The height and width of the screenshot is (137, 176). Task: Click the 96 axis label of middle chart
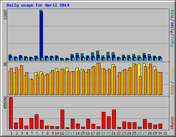[x=5, y=64]
